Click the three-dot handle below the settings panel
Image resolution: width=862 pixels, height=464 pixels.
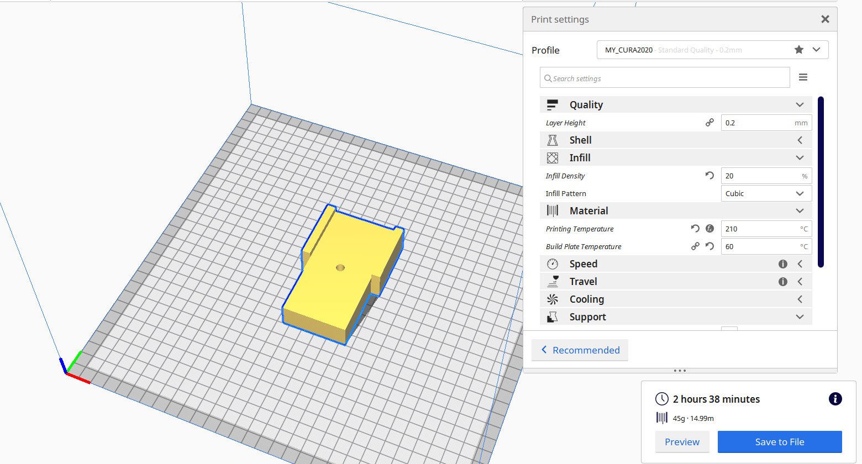tap(680, 371)
